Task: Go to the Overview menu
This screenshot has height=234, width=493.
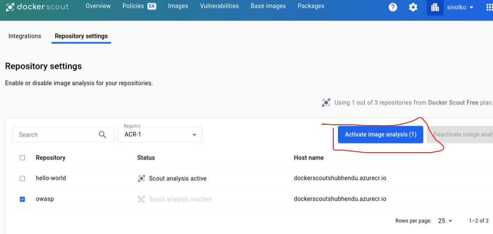Action: coord(98,6)
